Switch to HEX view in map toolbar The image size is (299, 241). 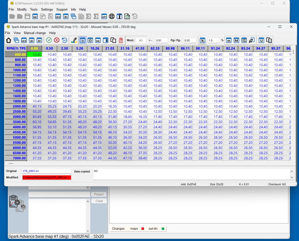24,40
